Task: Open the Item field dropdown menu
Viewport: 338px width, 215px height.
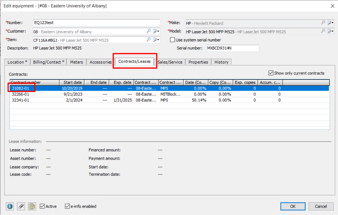Action: click(x=156, y=40)
